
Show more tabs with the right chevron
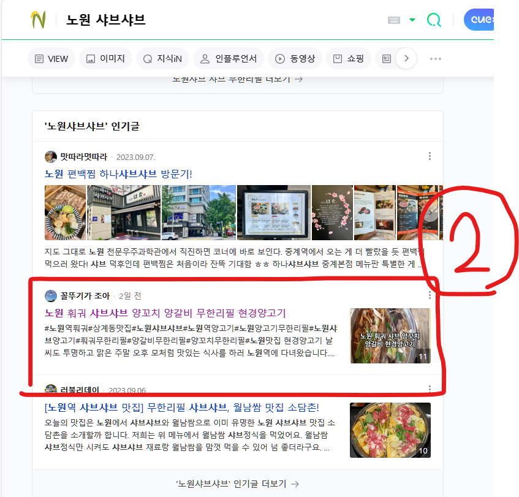(x=406, y=59)
